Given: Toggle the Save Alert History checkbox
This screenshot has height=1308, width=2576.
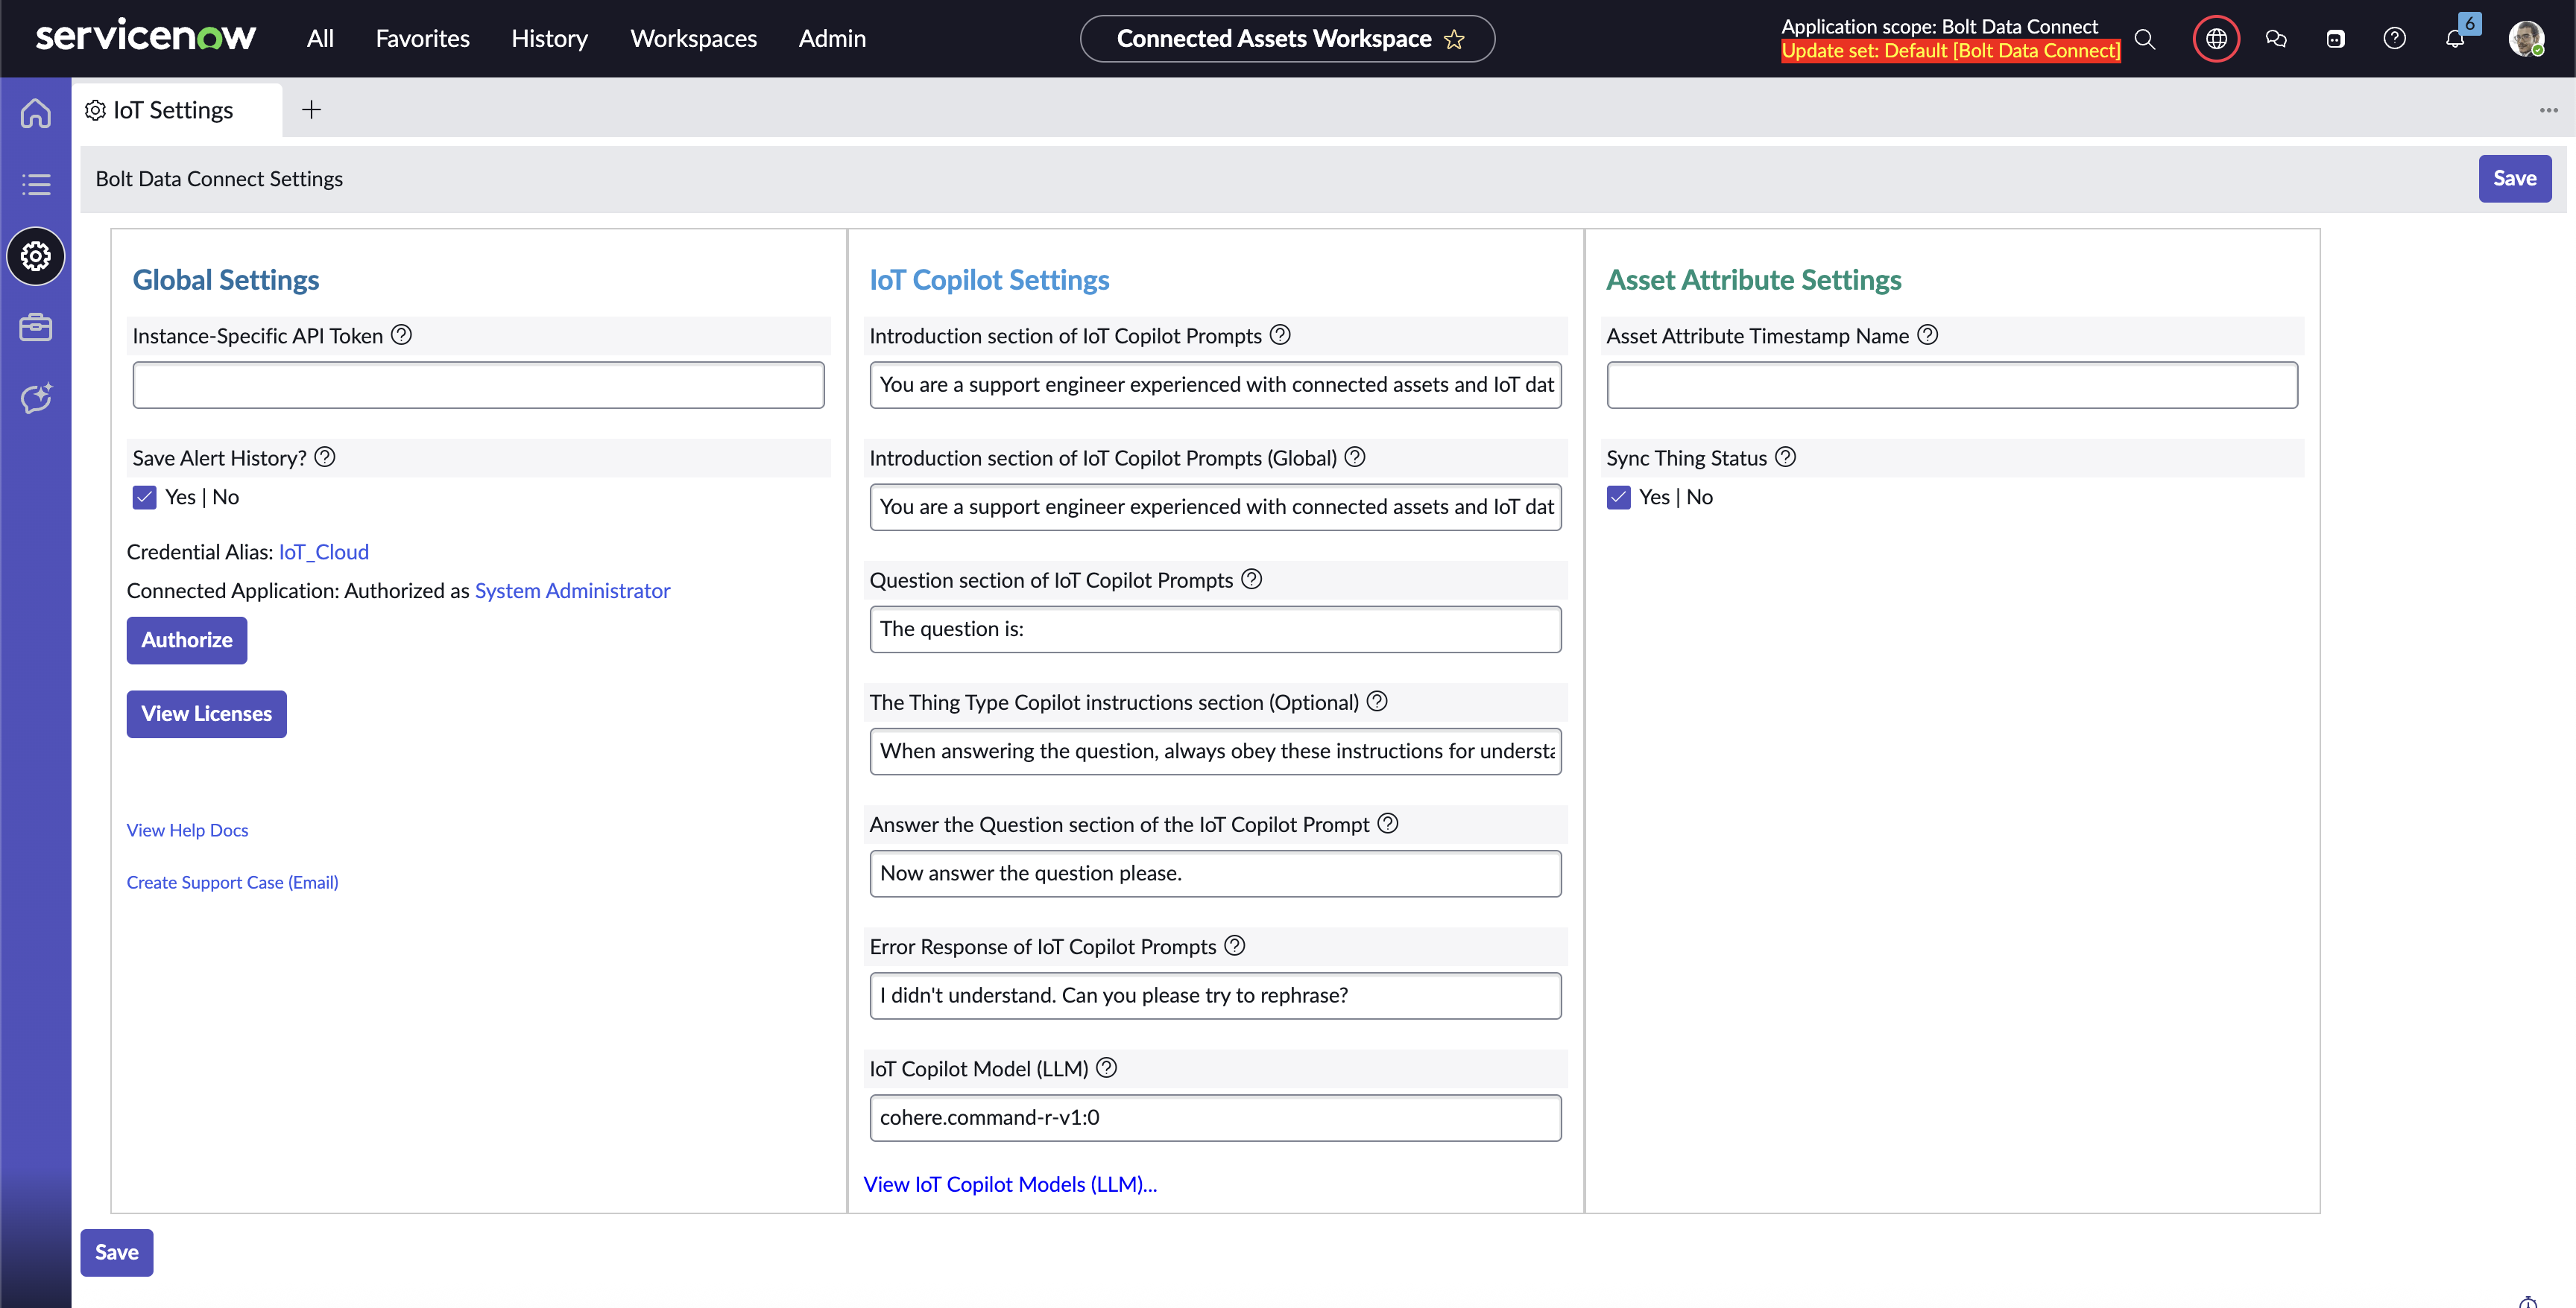Looking at the screenshot, I should 145,498.
